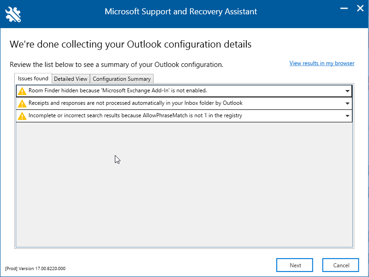Minimize the Support and Recovery Assistant window

[344, 9]
